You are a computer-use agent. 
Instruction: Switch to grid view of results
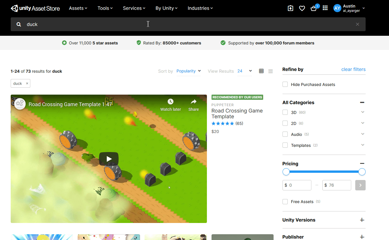[261, 71]
